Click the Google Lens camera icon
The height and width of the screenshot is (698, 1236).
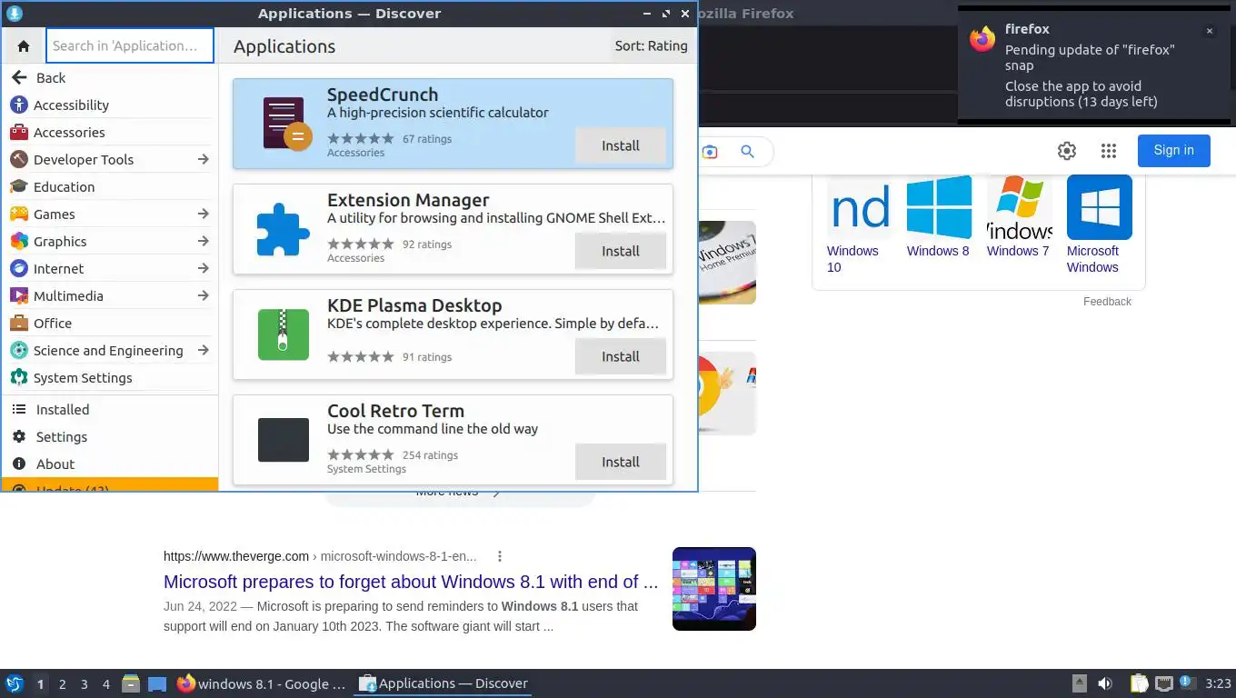pyautogui.click(x=710, y=152)
